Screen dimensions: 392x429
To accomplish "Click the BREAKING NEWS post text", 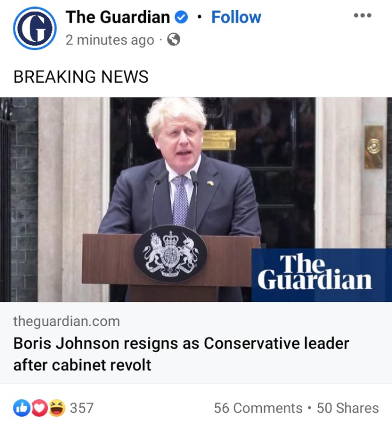I will pyautogui.click(x=81, y=76).
